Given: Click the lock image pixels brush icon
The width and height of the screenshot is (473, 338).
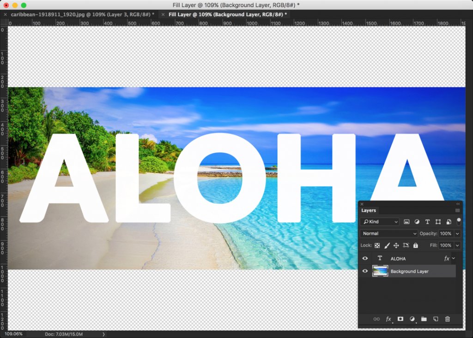Looking at the screenshot, I should 387,245.
